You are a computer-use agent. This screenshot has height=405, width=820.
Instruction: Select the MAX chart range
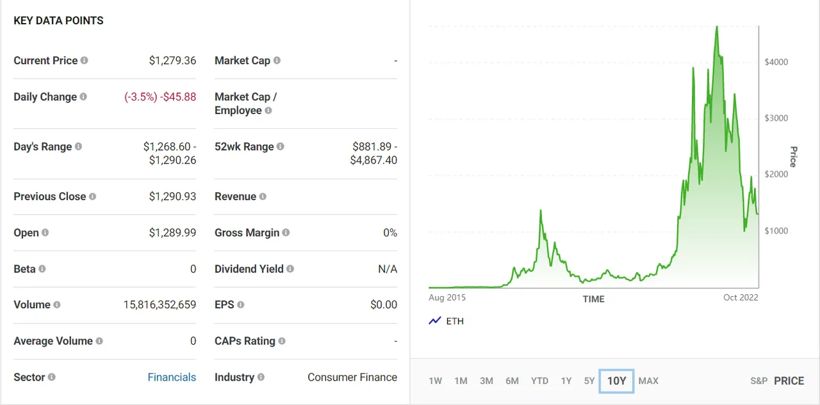[648, 381]
